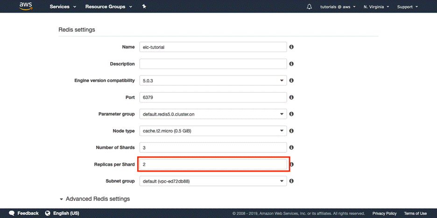
Task: Click info icon beside Number of Shards
Action: click(x=291, y=148)
